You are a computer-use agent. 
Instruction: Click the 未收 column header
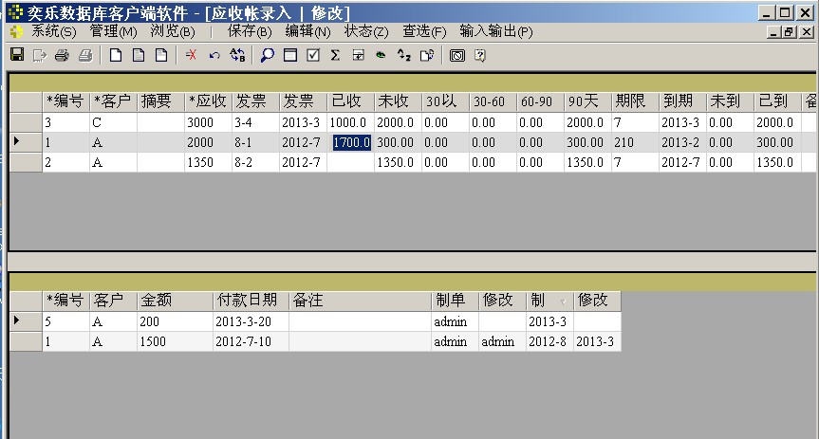pyautogui.click(x=398, y=101)
